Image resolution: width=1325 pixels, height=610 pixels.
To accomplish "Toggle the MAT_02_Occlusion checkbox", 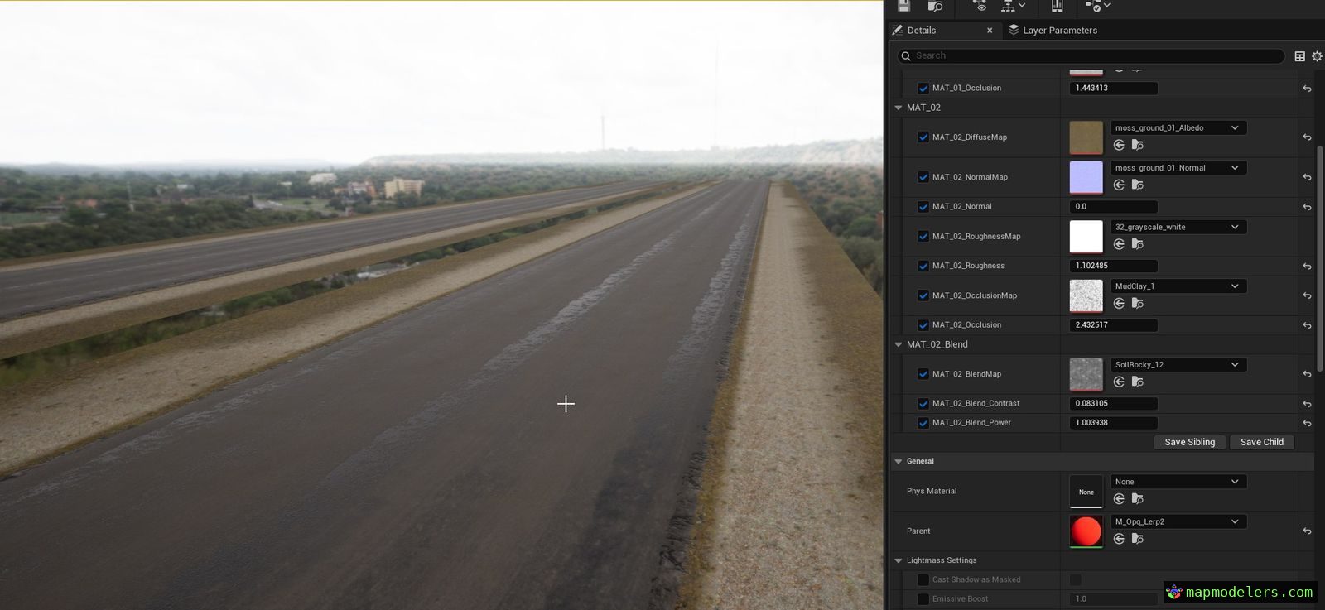I will tap(923, 325).
